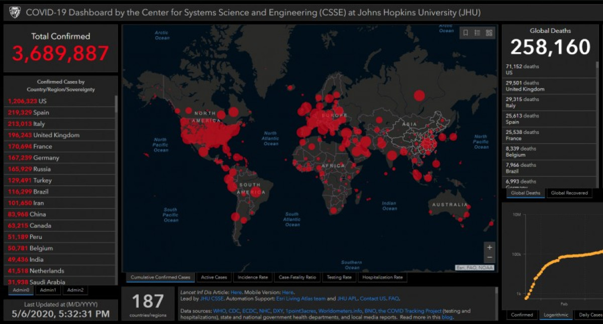Switch country list to Admin1 level
Screen dimensions: 603x324
[x=48, y=290]
